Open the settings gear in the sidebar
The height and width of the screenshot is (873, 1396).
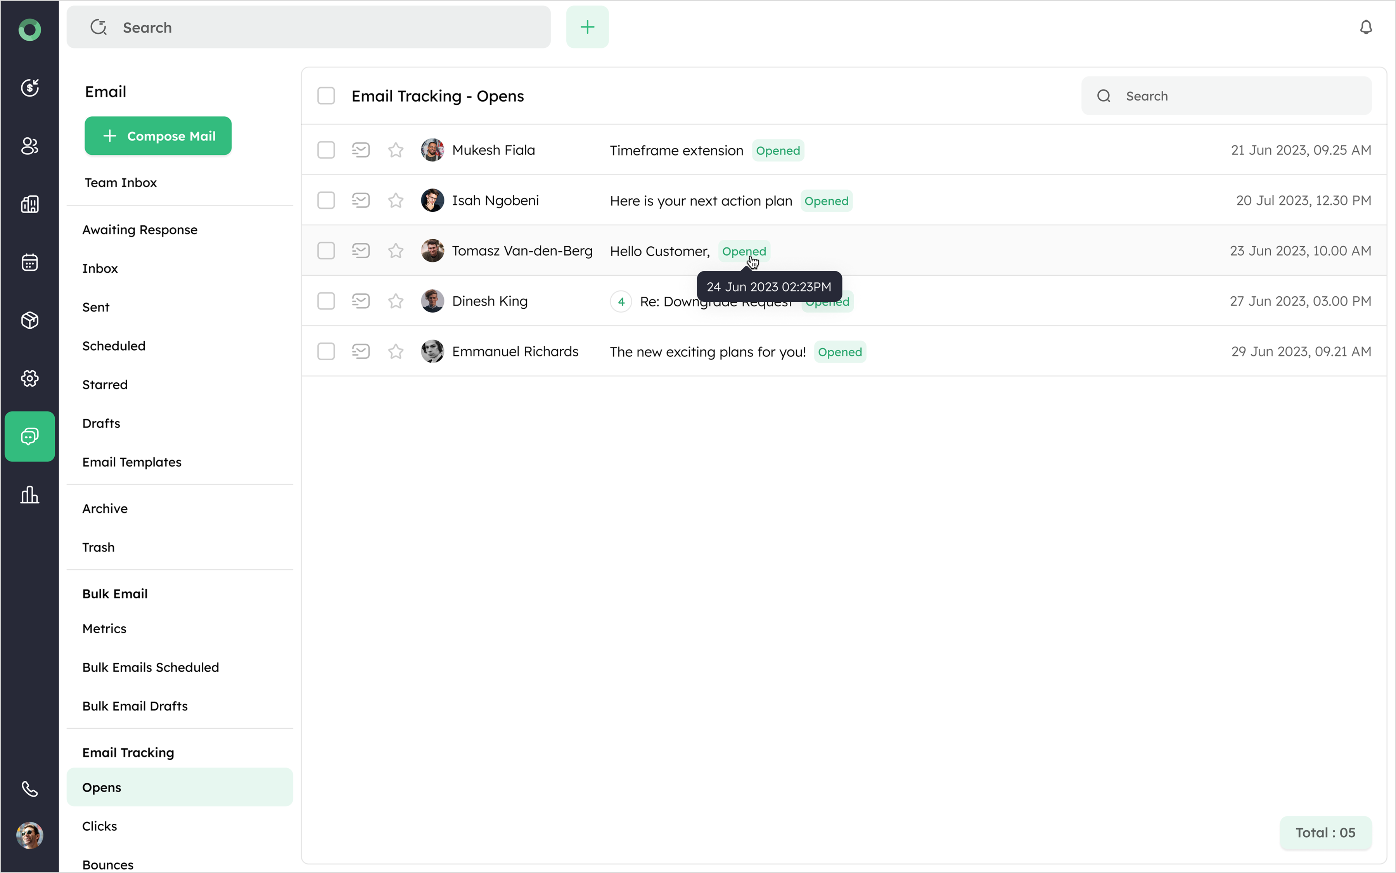[29, 378]
